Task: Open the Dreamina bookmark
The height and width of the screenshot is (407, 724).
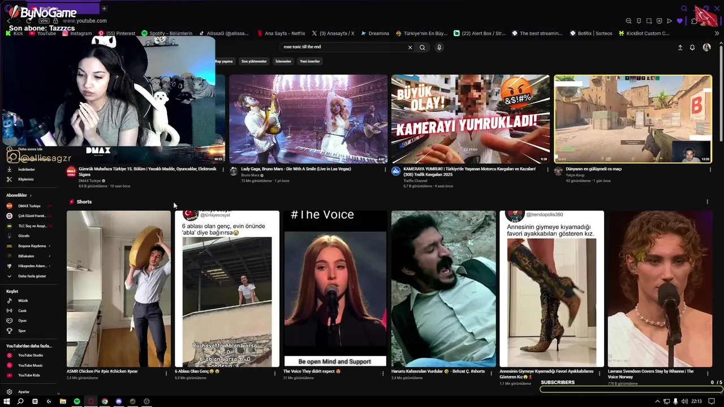Action: [375, 33]
